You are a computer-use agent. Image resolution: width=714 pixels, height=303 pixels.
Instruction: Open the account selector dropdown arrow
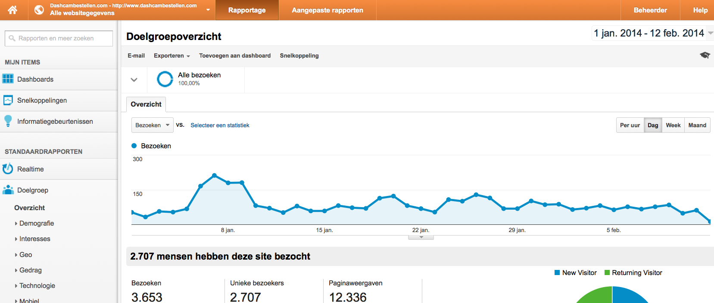point(208,9)
